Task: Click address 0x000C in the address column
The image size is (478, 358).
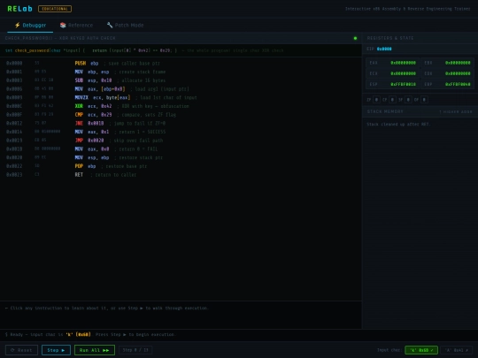Action: [14, 106]
